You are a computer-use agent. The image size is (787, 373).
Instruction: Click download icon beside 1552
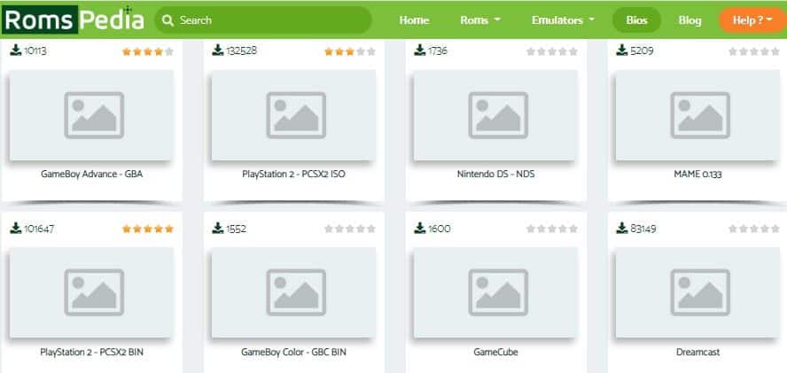click(218, 229)
